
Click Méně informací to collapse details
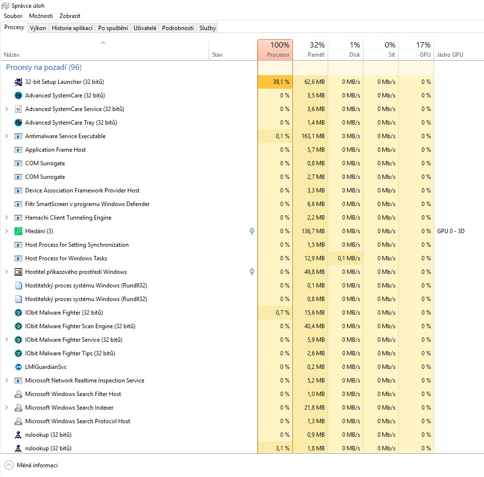pos(31,465)
